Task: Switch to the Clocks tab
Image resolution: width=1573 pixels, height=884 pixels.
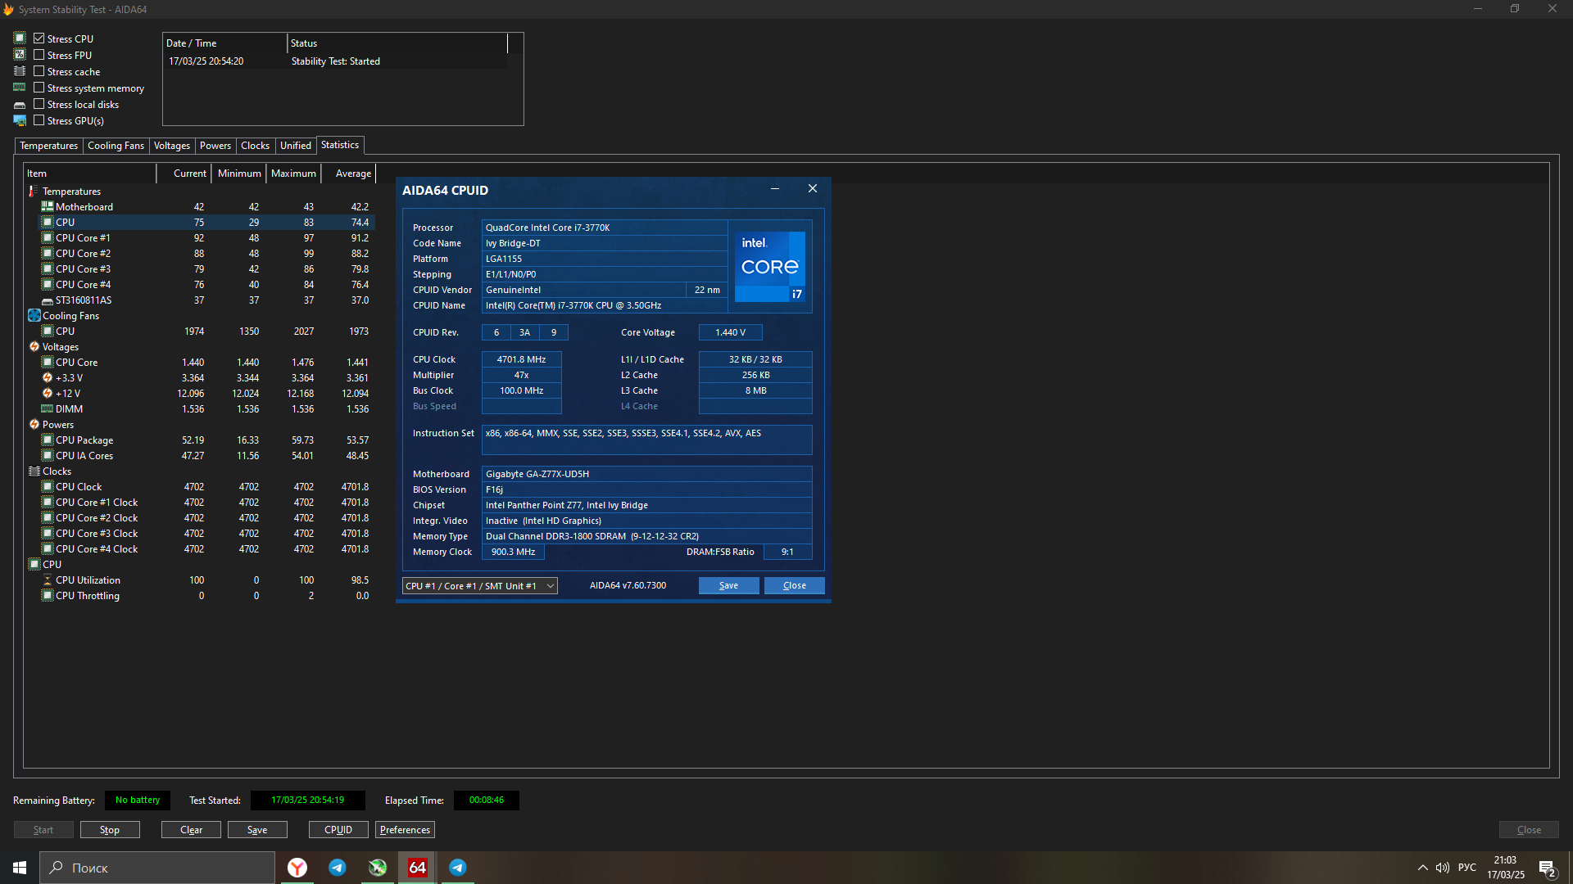Action: (x=255, y=146)
